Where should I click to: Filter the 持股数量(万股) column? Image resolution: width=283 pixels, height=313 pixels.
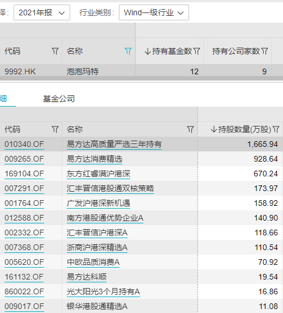tap(276, 129)
